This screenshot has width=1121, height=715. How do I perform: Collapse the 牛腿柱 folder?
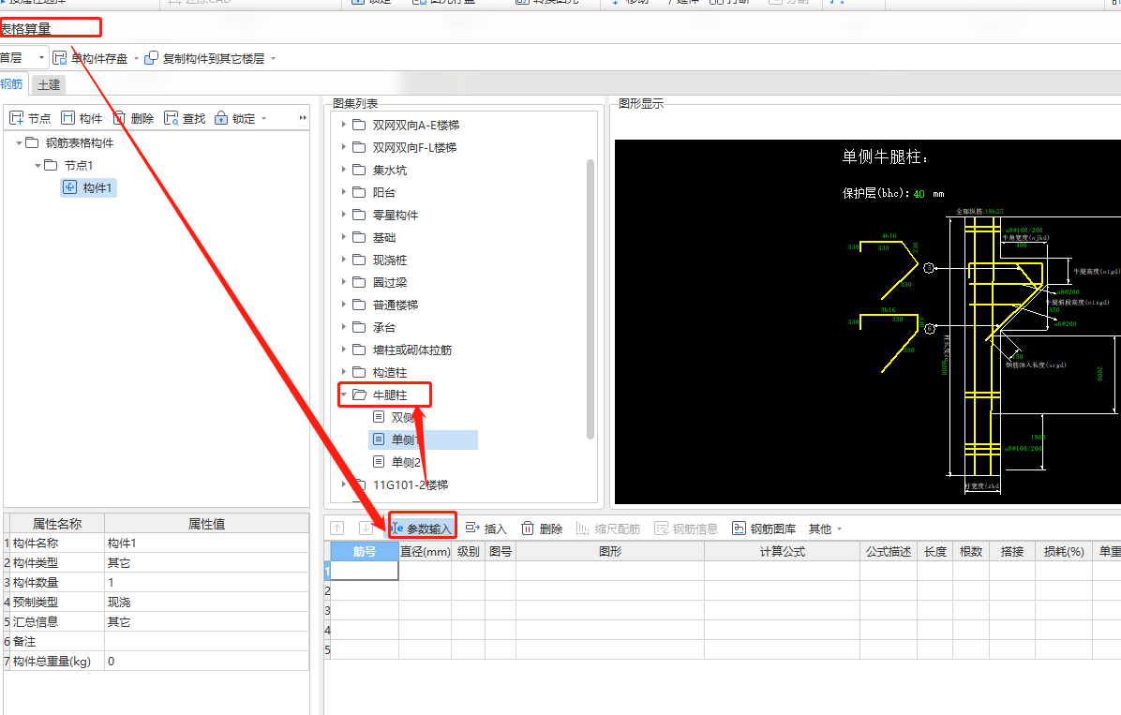(344, 394)
